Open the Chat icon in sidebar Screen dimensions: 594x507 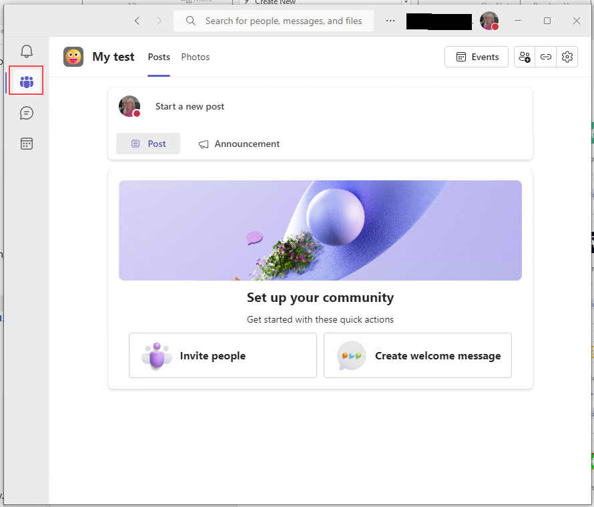pyautogui.click(x=27, y=113)
